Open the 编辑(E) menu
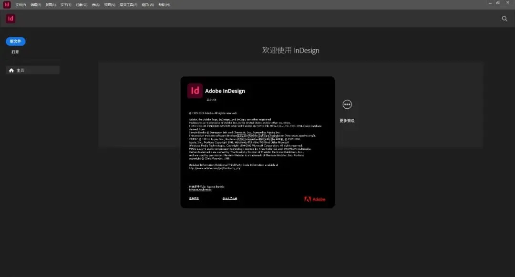The width and height of the screenshot is (515, 277). [x=36, y=5]
